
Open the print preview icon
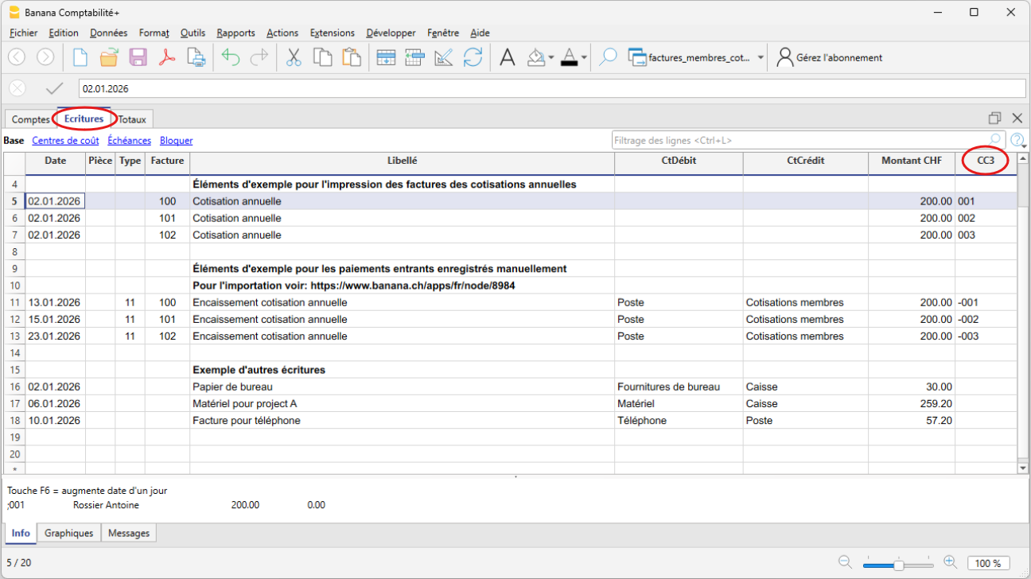point(196,57)
